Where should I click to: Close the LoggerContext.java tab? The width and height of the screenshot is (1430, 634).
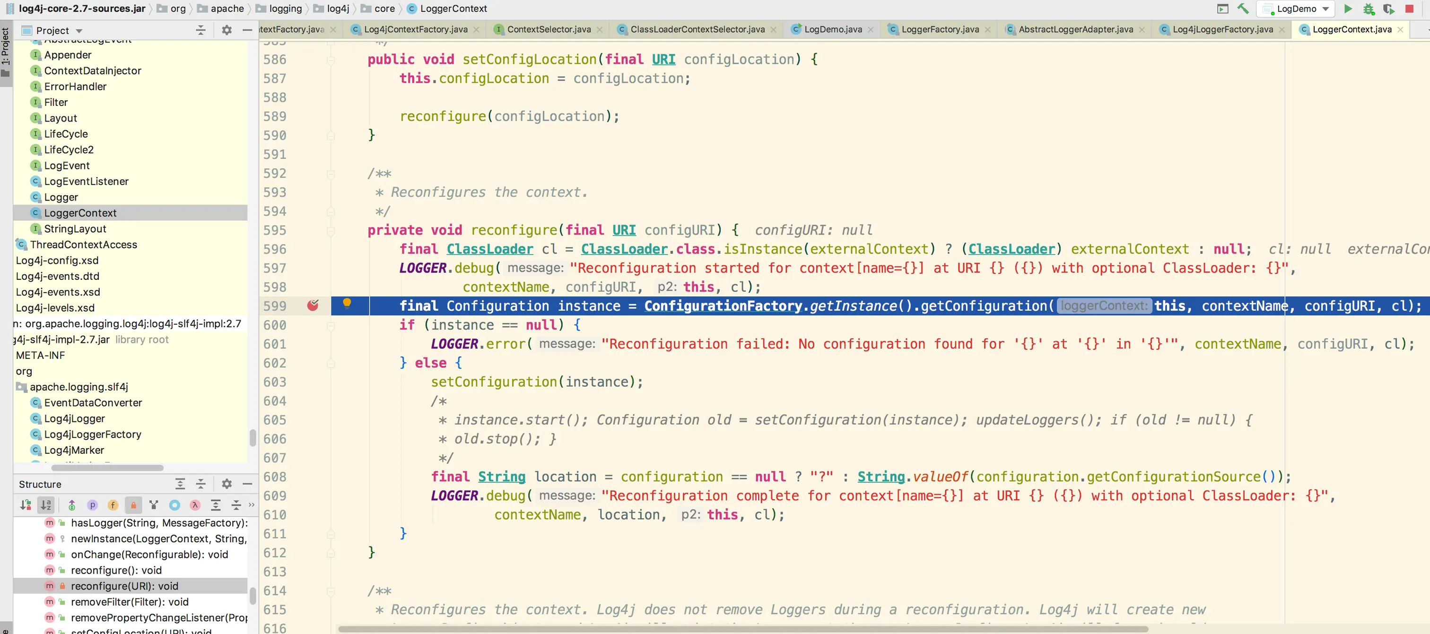pyautogui.click(x=1400, y=29)
